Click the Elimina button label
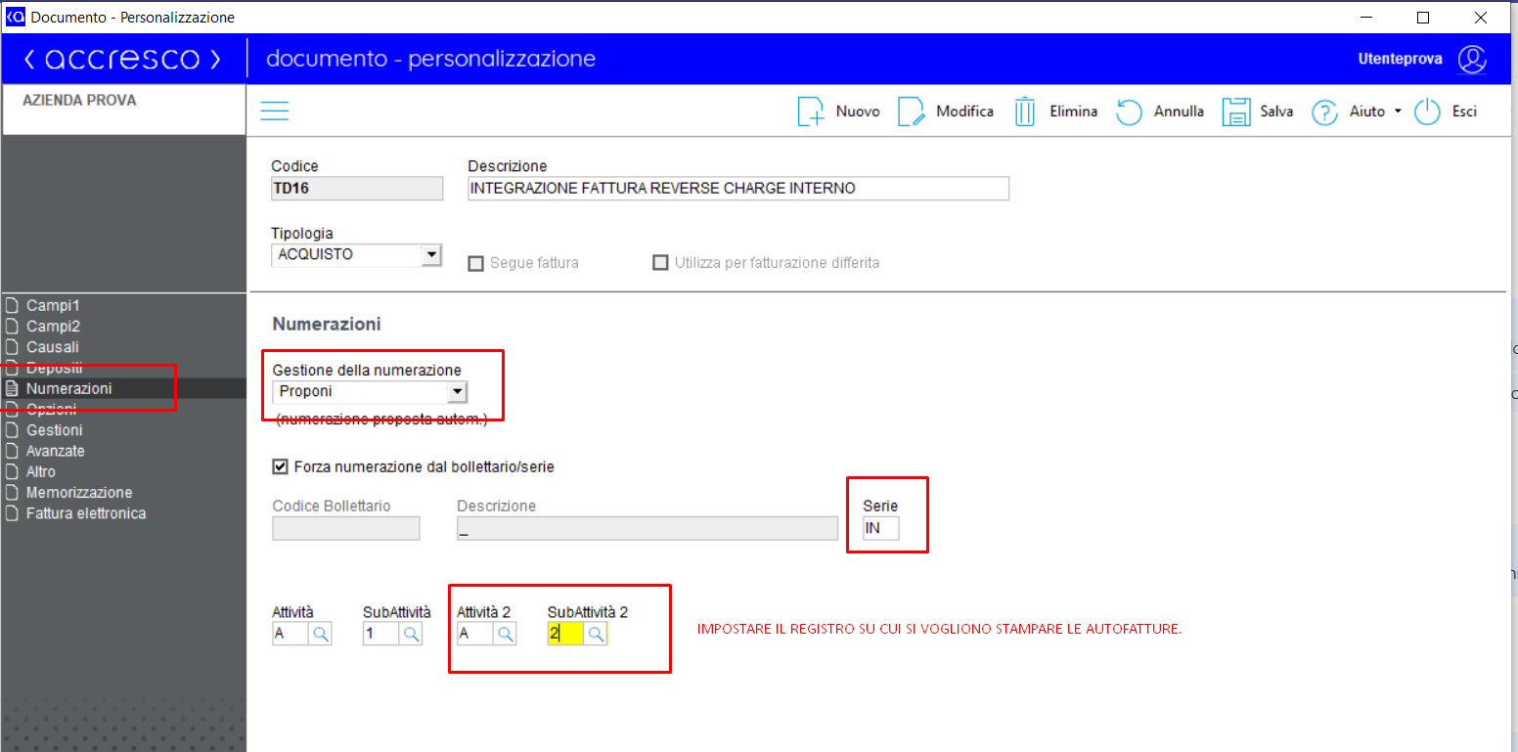The image size is (1518, 752). [x=1074, y=111]
